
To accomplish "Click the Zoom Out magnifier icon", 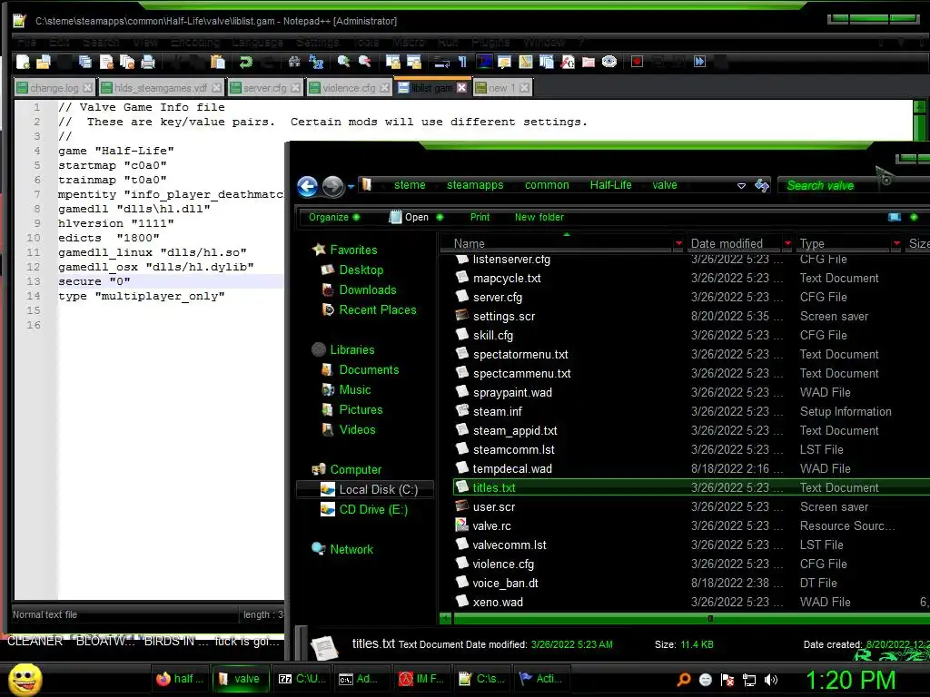I will click(x=364, y=62).
